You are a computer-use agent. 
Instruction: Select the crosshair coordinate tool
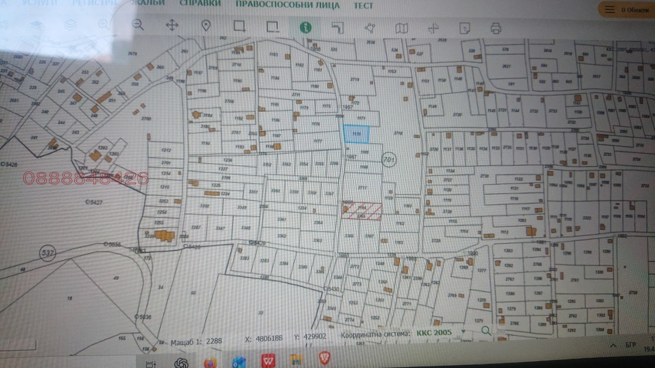(433, 28)
